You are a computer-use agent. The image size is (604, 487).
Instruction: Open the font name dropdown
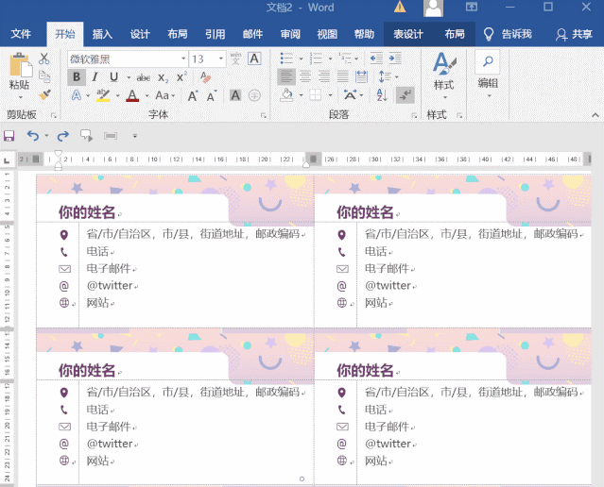point(183,59)
